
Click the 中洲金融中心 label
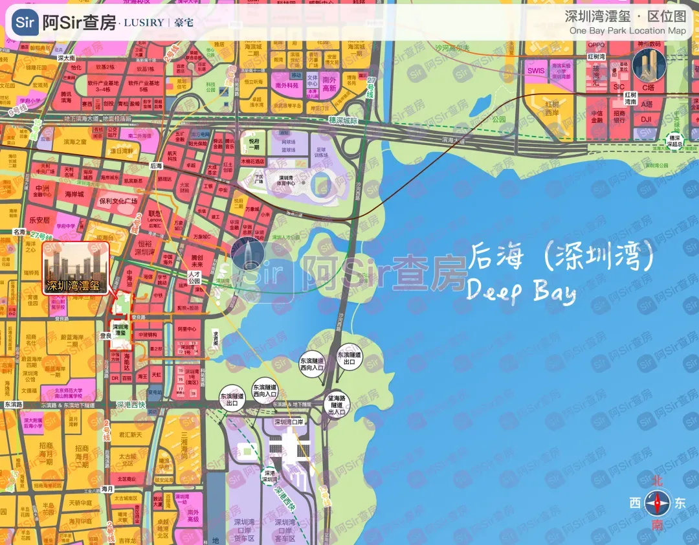click(x=43, y=192)
